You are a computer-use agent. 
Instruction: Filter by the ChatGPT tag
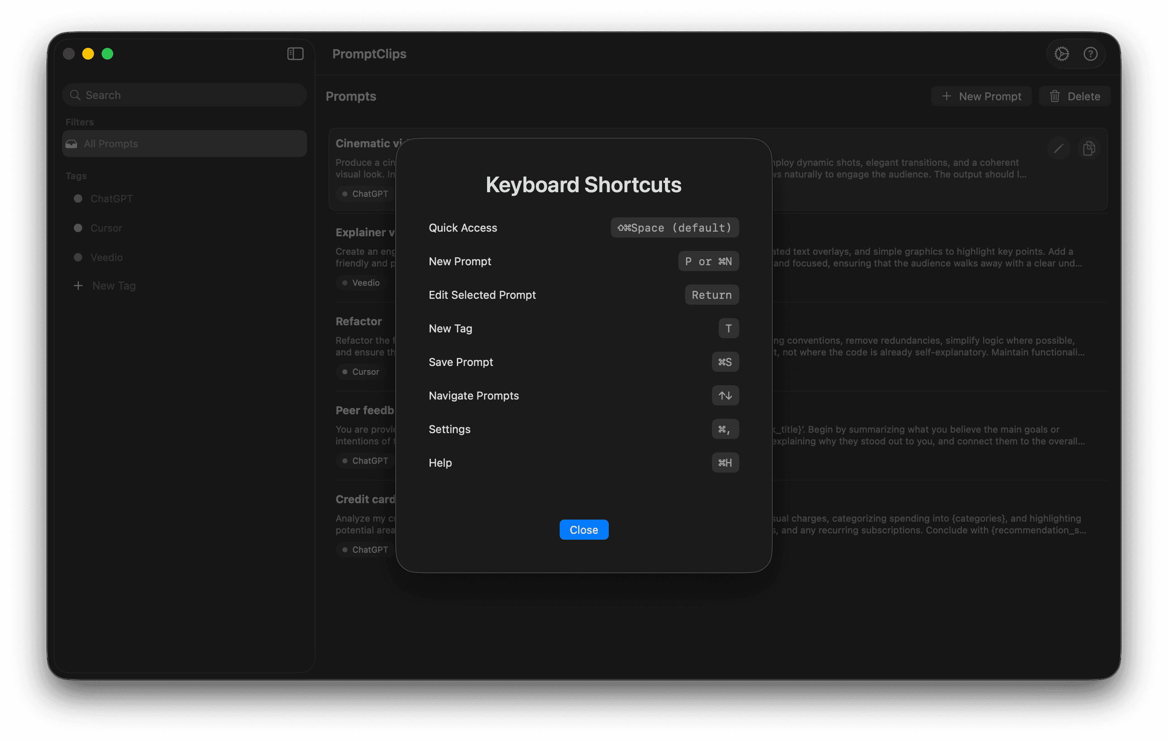[x=111, y=199]
